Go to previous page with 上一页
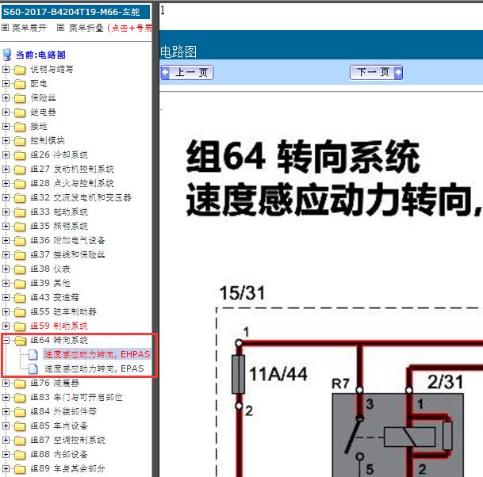483x477 pixels. tap(187, 73)
